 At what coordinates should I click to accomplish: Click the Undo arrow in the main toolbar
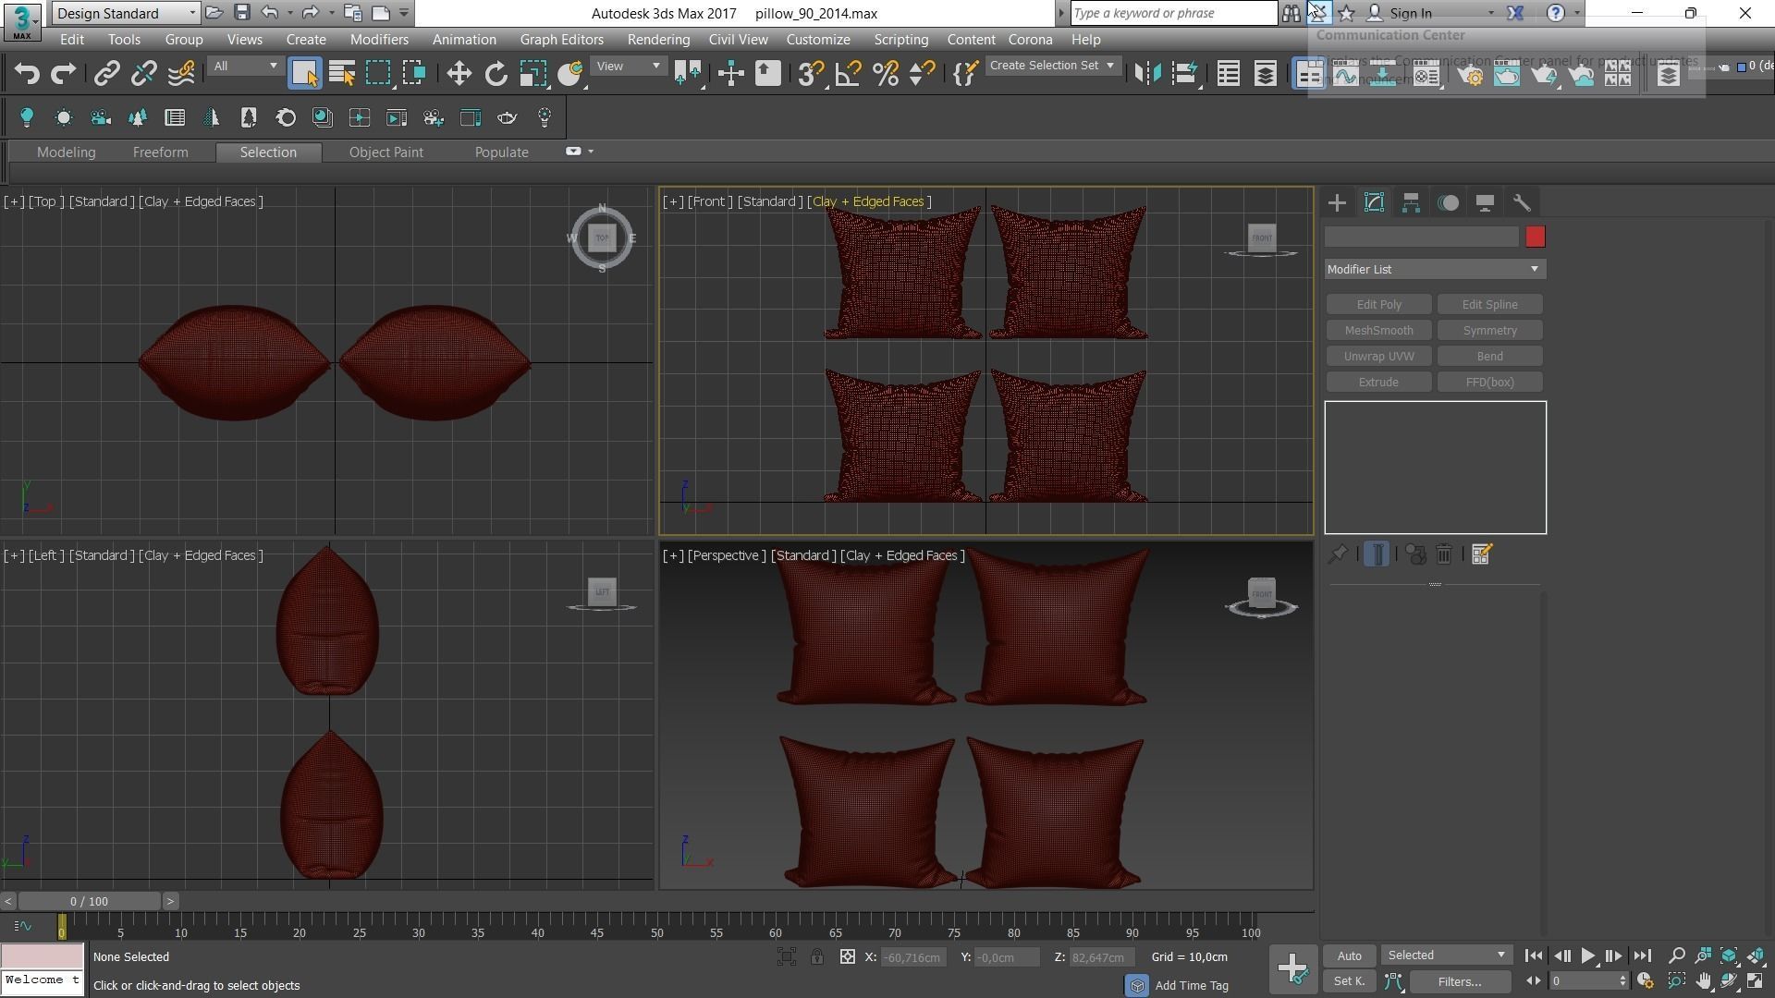(27, 74)
